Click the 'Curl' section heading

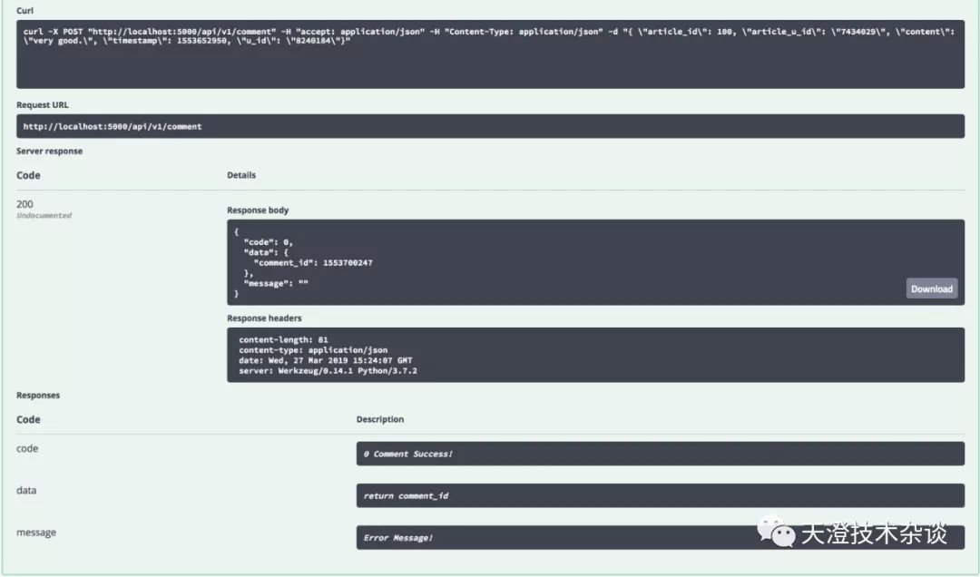pos(25,11)
